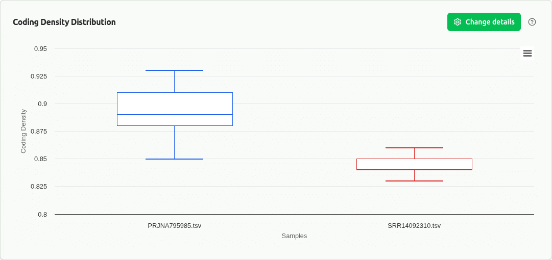The width and height of the screenshot is (552, 260).
Task: Click the gear icon in Change details
Action: click(x=458, y=22)
